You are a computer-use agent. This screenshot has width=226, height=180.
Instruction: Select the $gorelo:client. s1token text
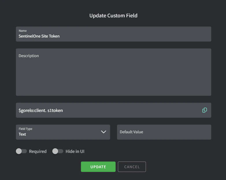click(x=41, y=110)
